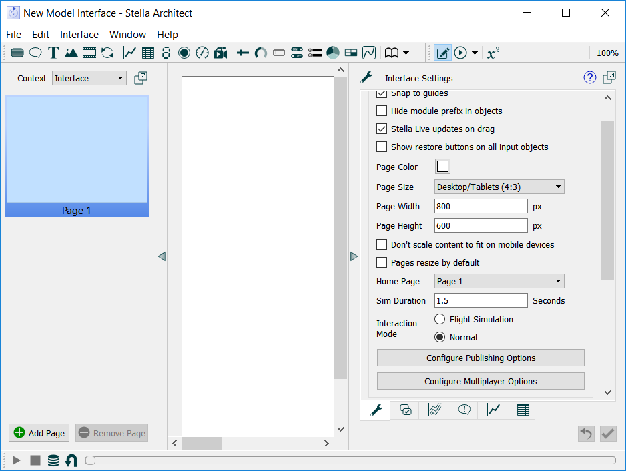Switch to the table settings tab
This screenshot has height=471, width=626.
(x=523, y=410)
